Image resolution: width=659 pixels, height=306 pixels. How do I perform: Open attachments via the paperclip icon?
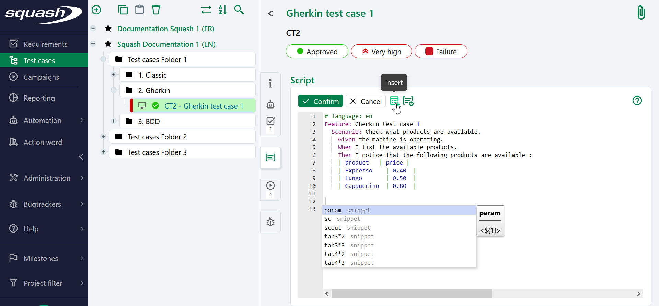click(x=641, y=13)
